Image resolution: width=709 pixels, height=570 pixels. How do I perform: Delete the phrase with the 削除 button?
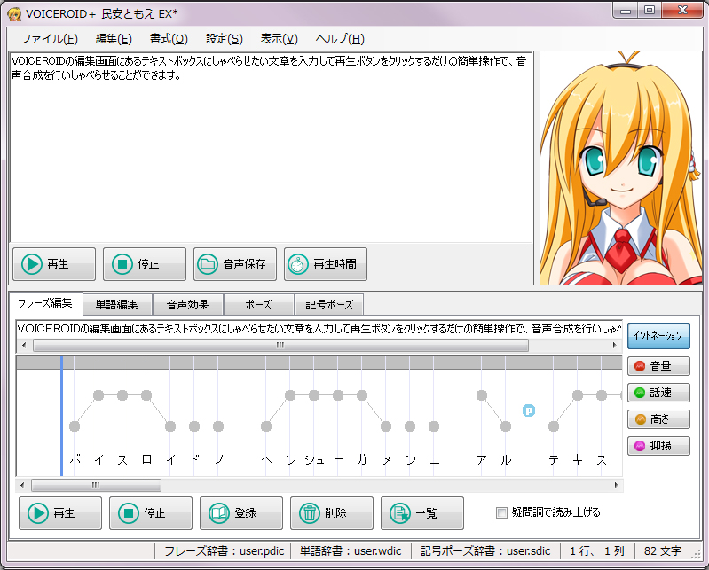coord(332,513)
